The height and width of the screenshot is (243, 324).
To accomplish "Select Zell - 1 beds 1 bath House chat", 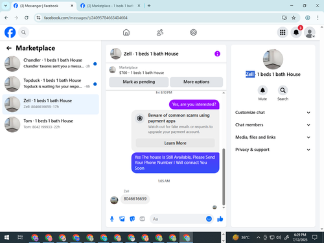I will [x=51, y=104].
